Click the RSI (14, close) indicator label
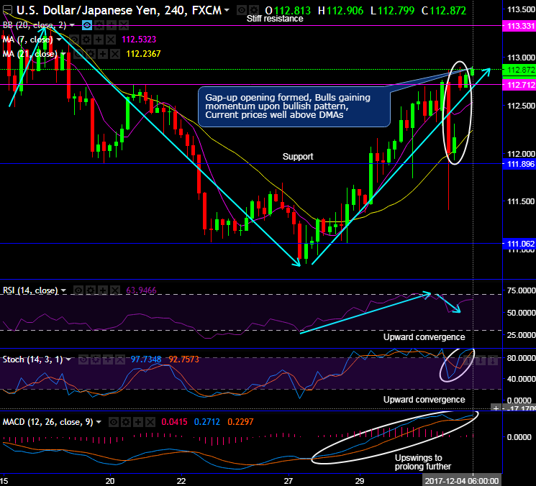This screenshot has height=486, width=536. [x=29, y=290]
